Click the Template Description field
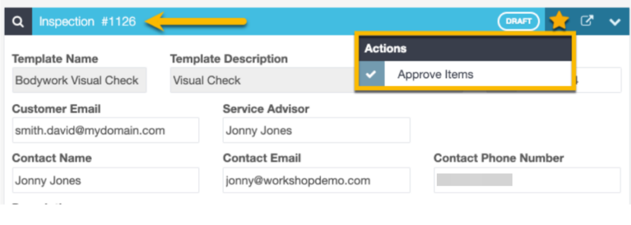 [x=263, y=80]
